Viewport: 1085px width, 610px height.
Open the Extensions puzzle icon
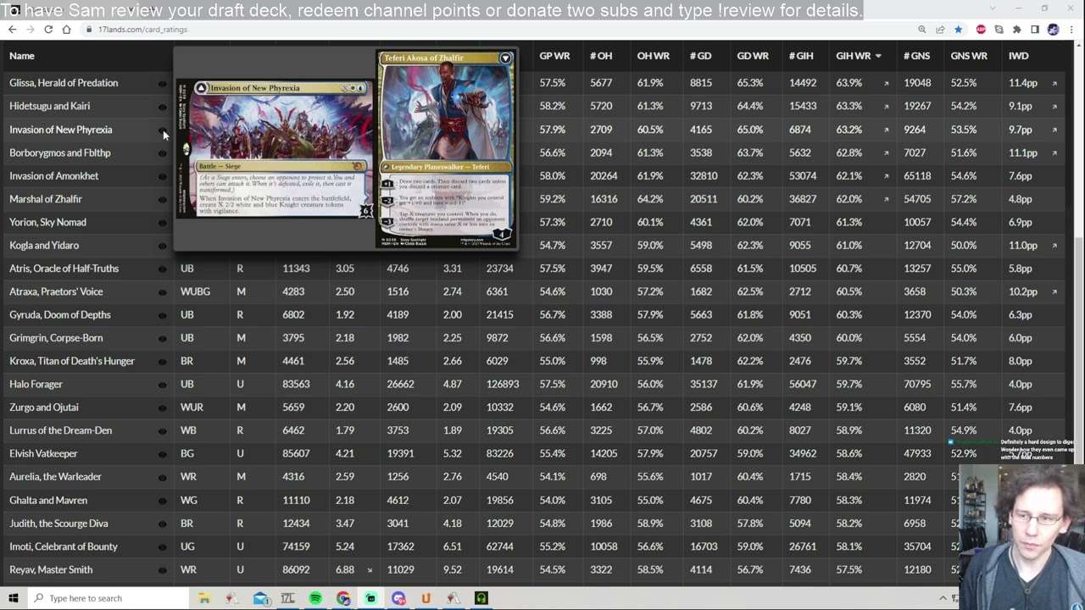(1016, 30)
